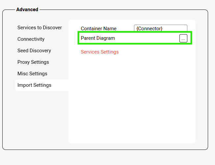This screenshot has height=165, width=215.
Task: Click the Advanced group heading
Action: (x=27, y=10)
